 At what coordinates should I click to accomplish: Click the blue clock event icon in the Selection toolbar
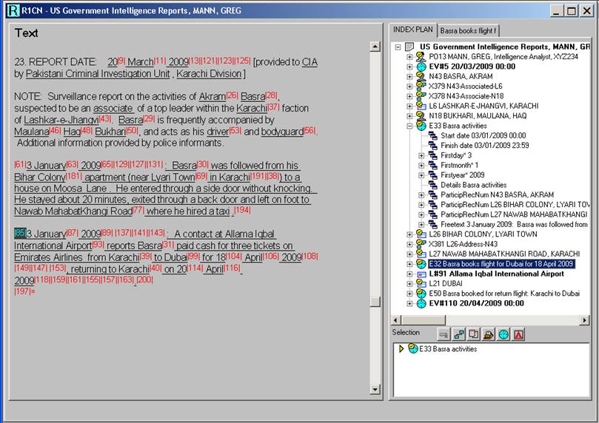pos(503,334)
